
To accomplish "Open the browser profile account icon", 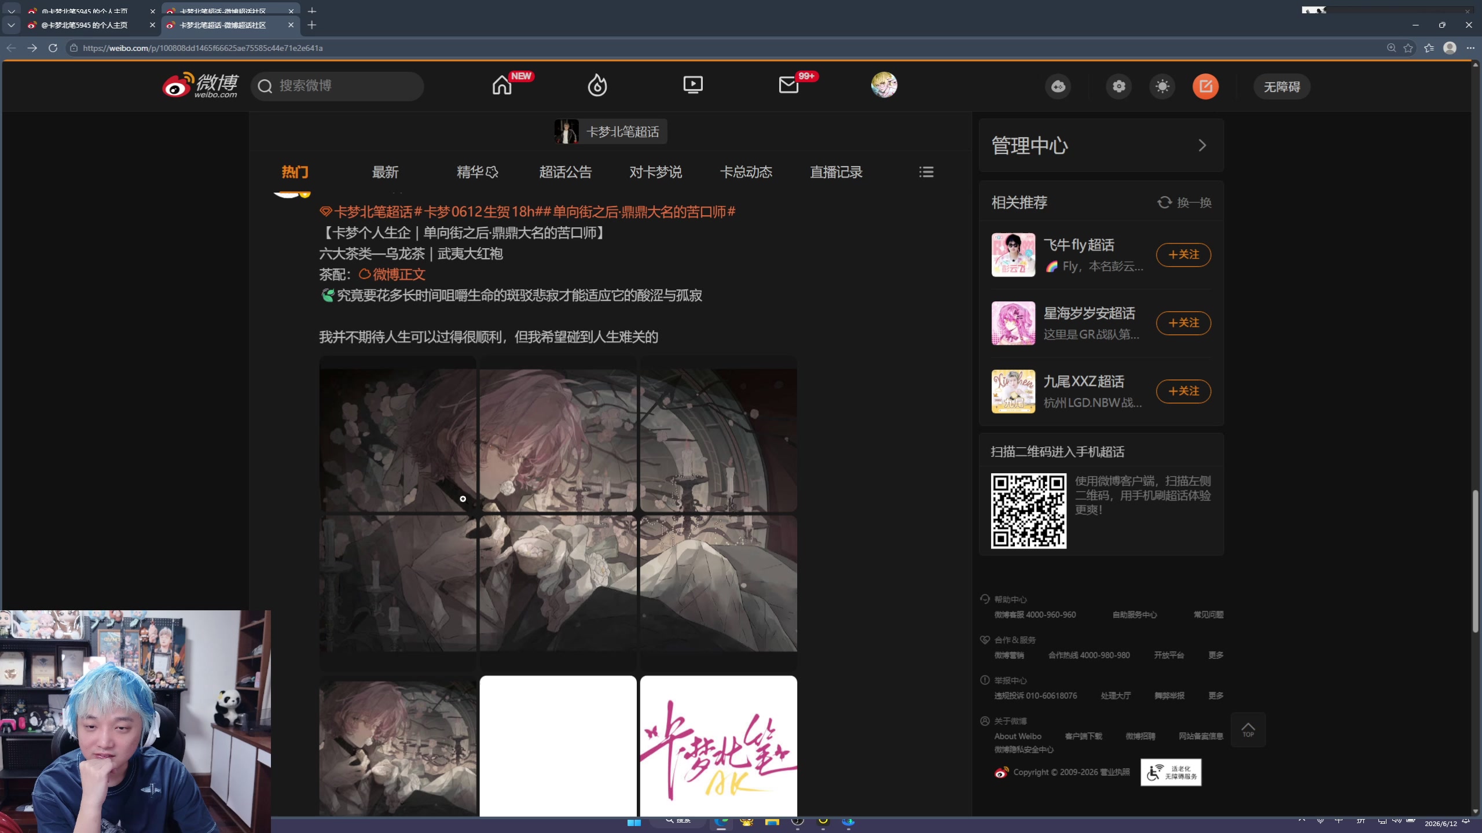I will pos(1450,48).
